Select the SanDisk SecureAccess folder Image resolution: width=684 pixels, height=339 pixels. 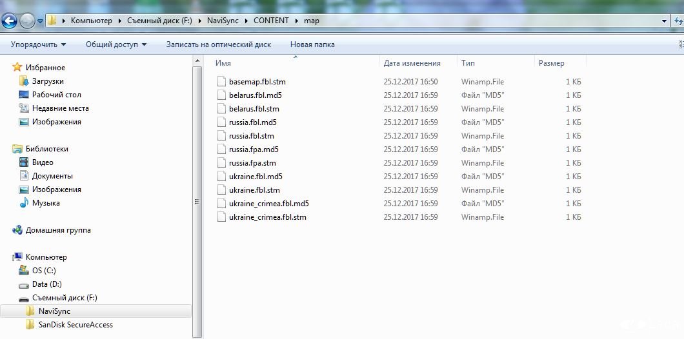tap(75, 325)
